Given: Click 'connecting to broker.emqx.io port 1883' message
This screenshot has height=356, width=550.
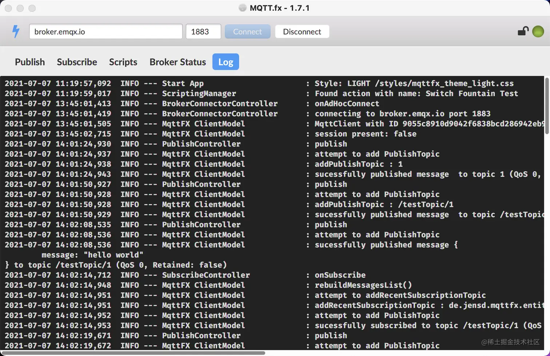Looking at the screenshot, I should coord(402,114).
